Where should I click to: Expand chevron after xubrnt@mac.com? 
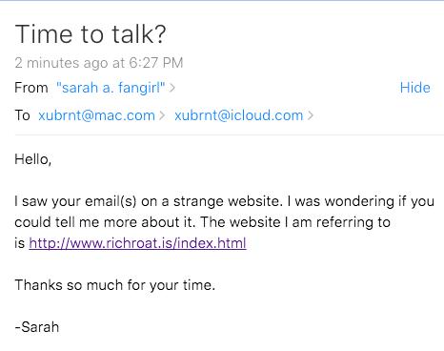click(x=162, y=115)
